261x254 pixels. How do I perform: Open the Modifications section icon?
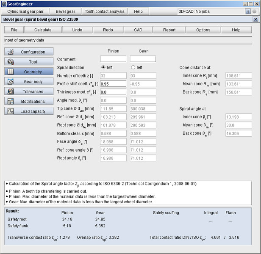11,102
